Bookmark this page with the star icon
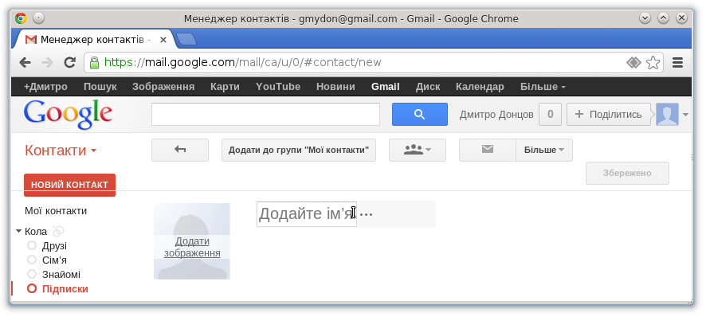Screen dimensions: 706x317 coord(653,63)
